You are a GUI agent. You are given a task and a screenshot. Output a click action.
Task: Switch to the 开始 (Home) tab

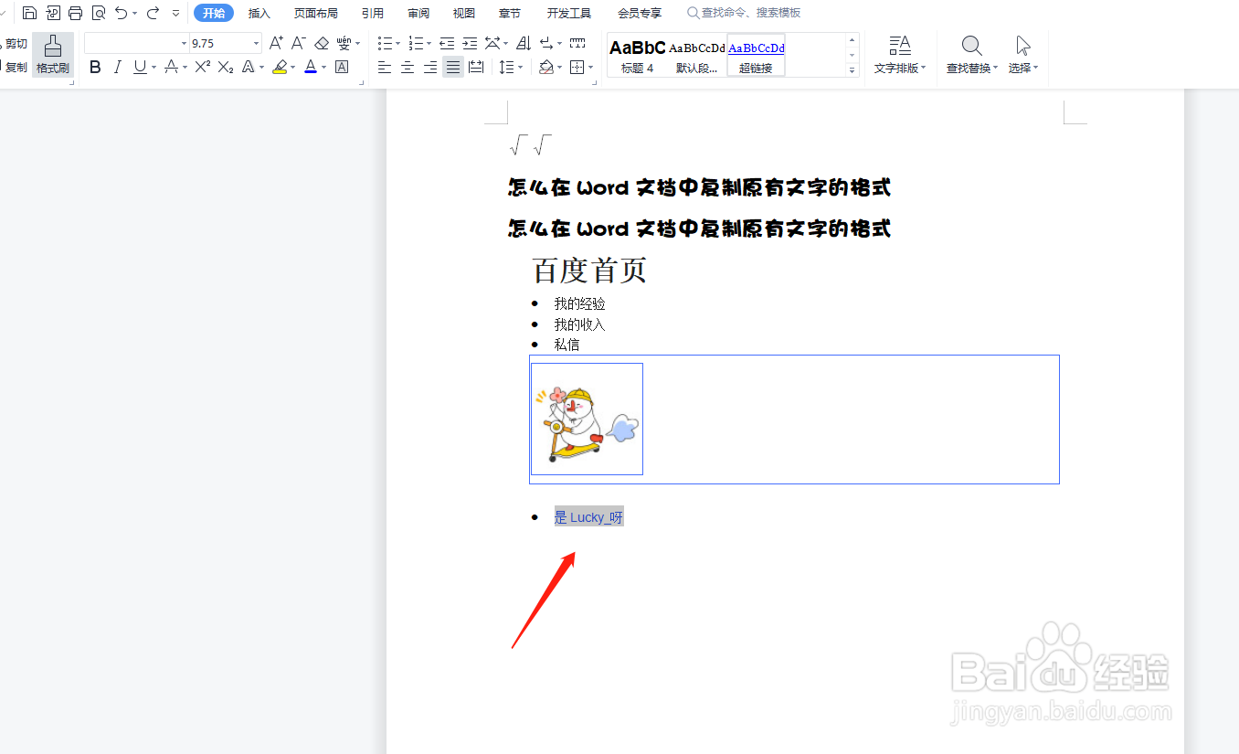click(x=214, y=13)
